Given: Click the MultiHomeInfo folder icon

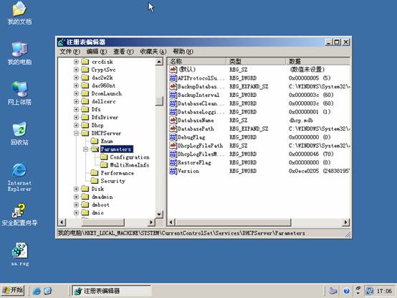Looking at the screenshot, I should pyautogui.click(x=104, y=165).
